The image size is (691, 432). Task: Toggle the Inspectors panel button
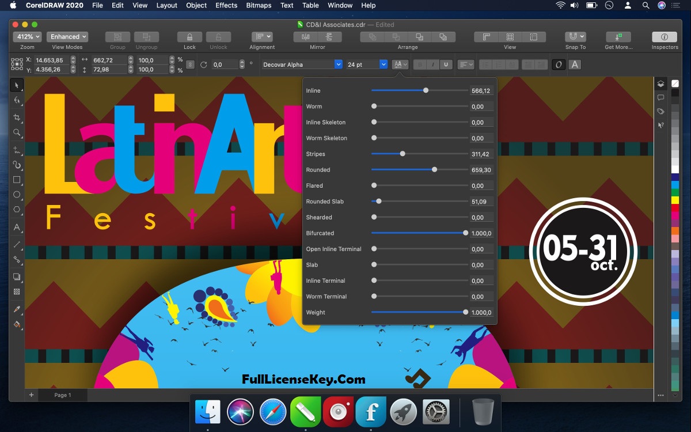(x=665, y=37)
